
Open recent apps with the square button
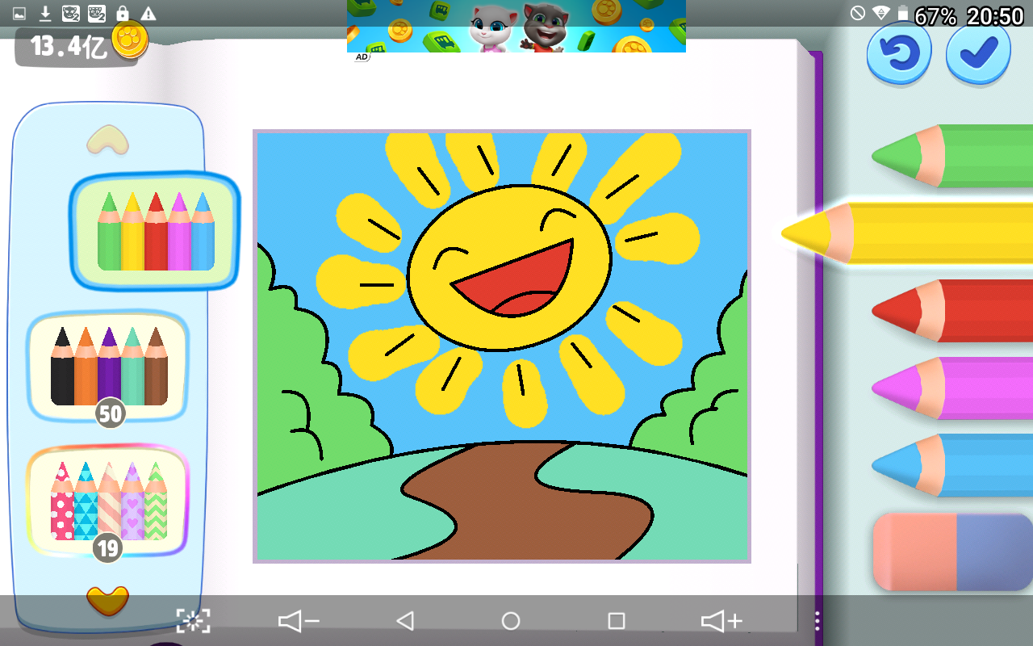(x=617, y=620)
